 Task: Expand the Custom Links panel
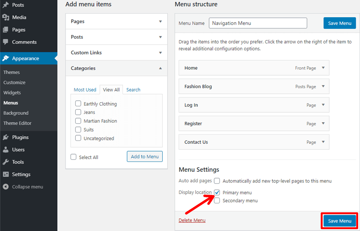click(160, 53)
